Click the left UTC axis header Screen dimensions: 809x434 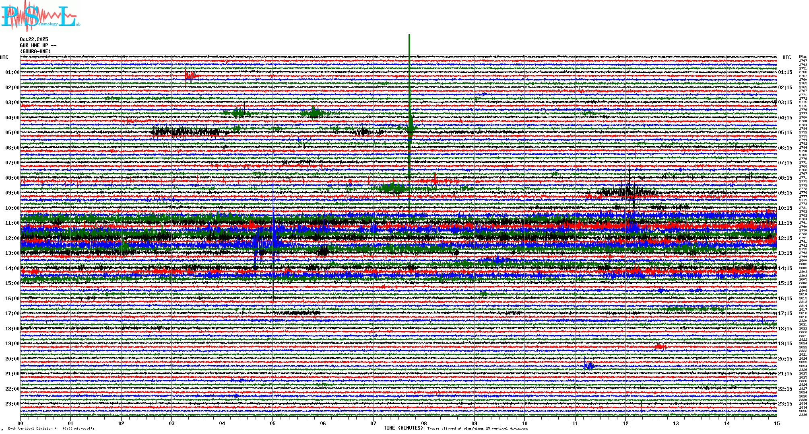pyautogui.click(x=4, y=57)
